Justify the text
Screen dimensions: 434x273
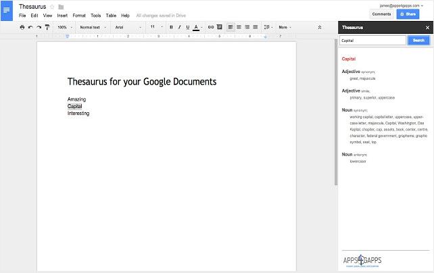(256, 27)
